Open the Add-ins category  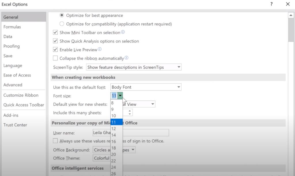tap(24, 115)
